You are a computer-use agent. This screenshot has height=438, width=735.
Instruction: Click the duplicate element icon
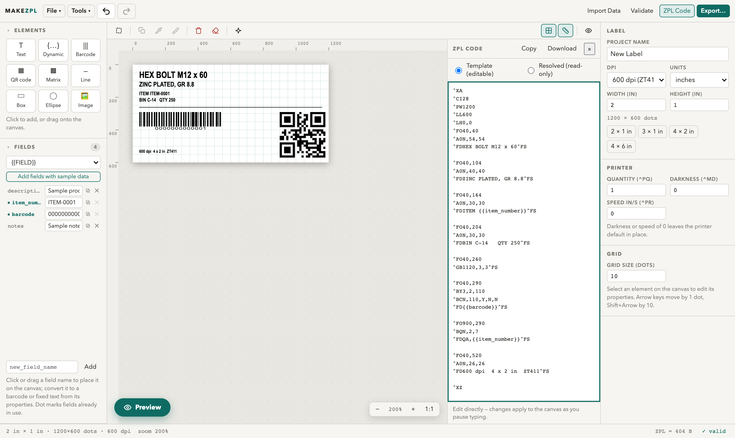pos(142,31)
